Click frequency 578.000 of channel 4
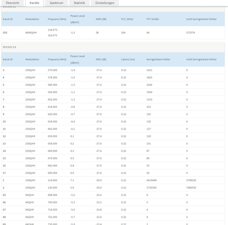Image resolution: width=228 pixels, height=225 pixels. (52, 77)
